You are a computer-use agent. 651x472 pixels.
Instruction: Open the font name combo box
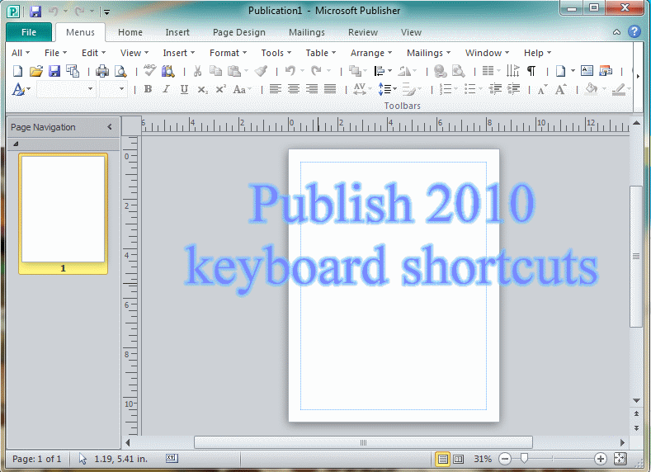[66, 89]
